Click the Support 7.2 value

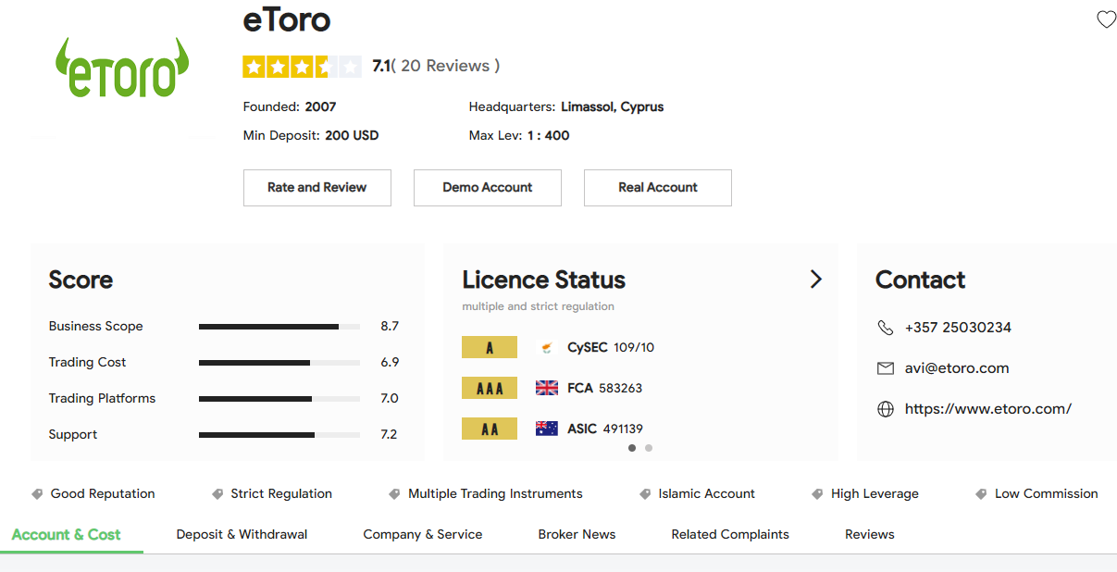point(389,435)
